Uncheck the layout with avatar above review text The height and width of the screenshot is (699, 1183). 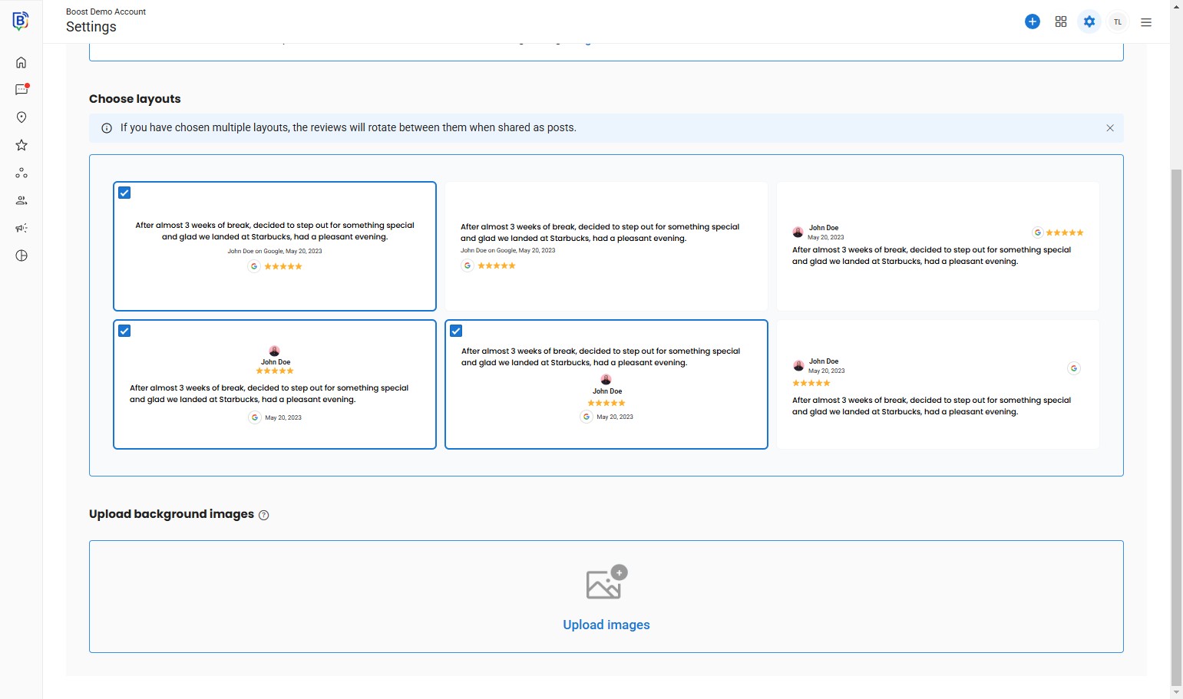[124, 331]
